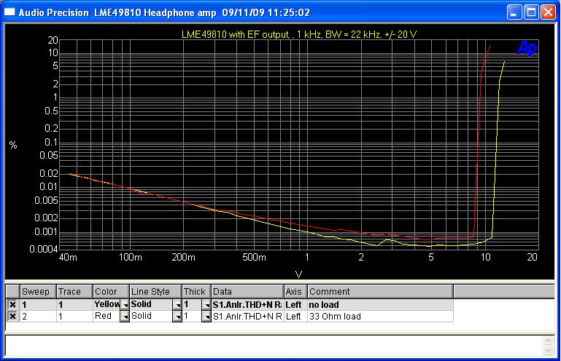Click the Comment column header
561x361 pixels.
(380, 291)
